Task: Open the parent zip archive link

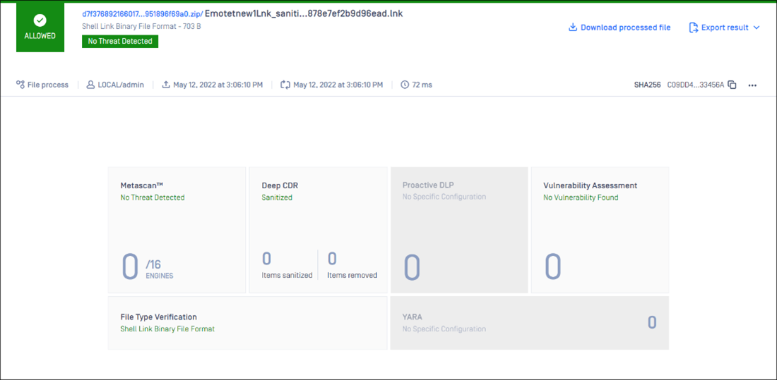Action: 142,13
